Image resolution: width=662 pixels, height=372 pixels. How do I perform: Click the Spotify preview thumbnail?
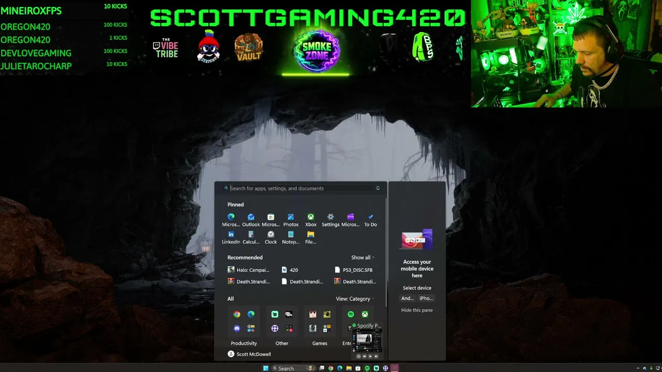367,342
